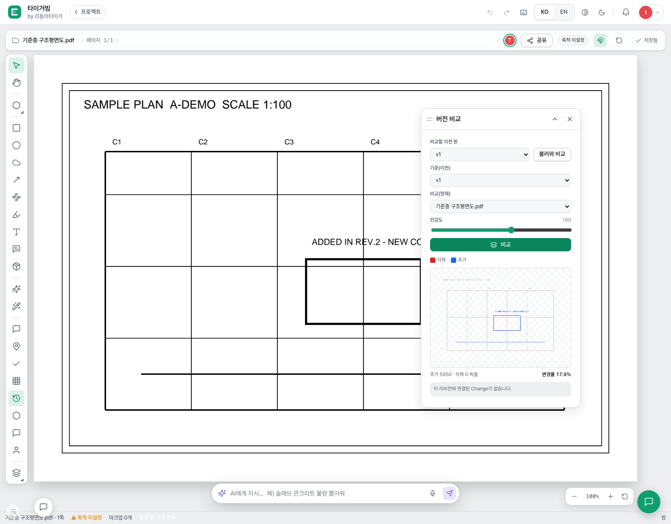Select the location pin tool
Screen dimensions: 671x524
(16, 346)
